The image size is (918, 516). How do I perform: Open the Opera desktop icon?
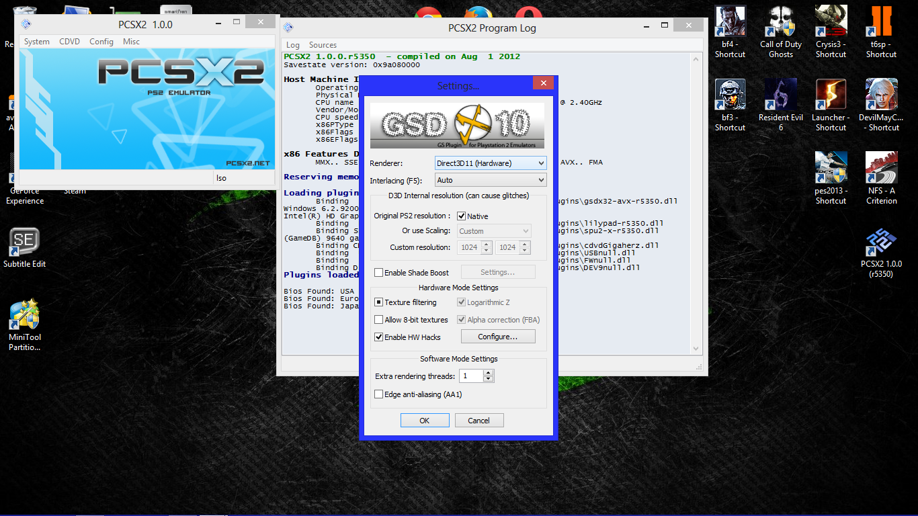click(529, 14)
